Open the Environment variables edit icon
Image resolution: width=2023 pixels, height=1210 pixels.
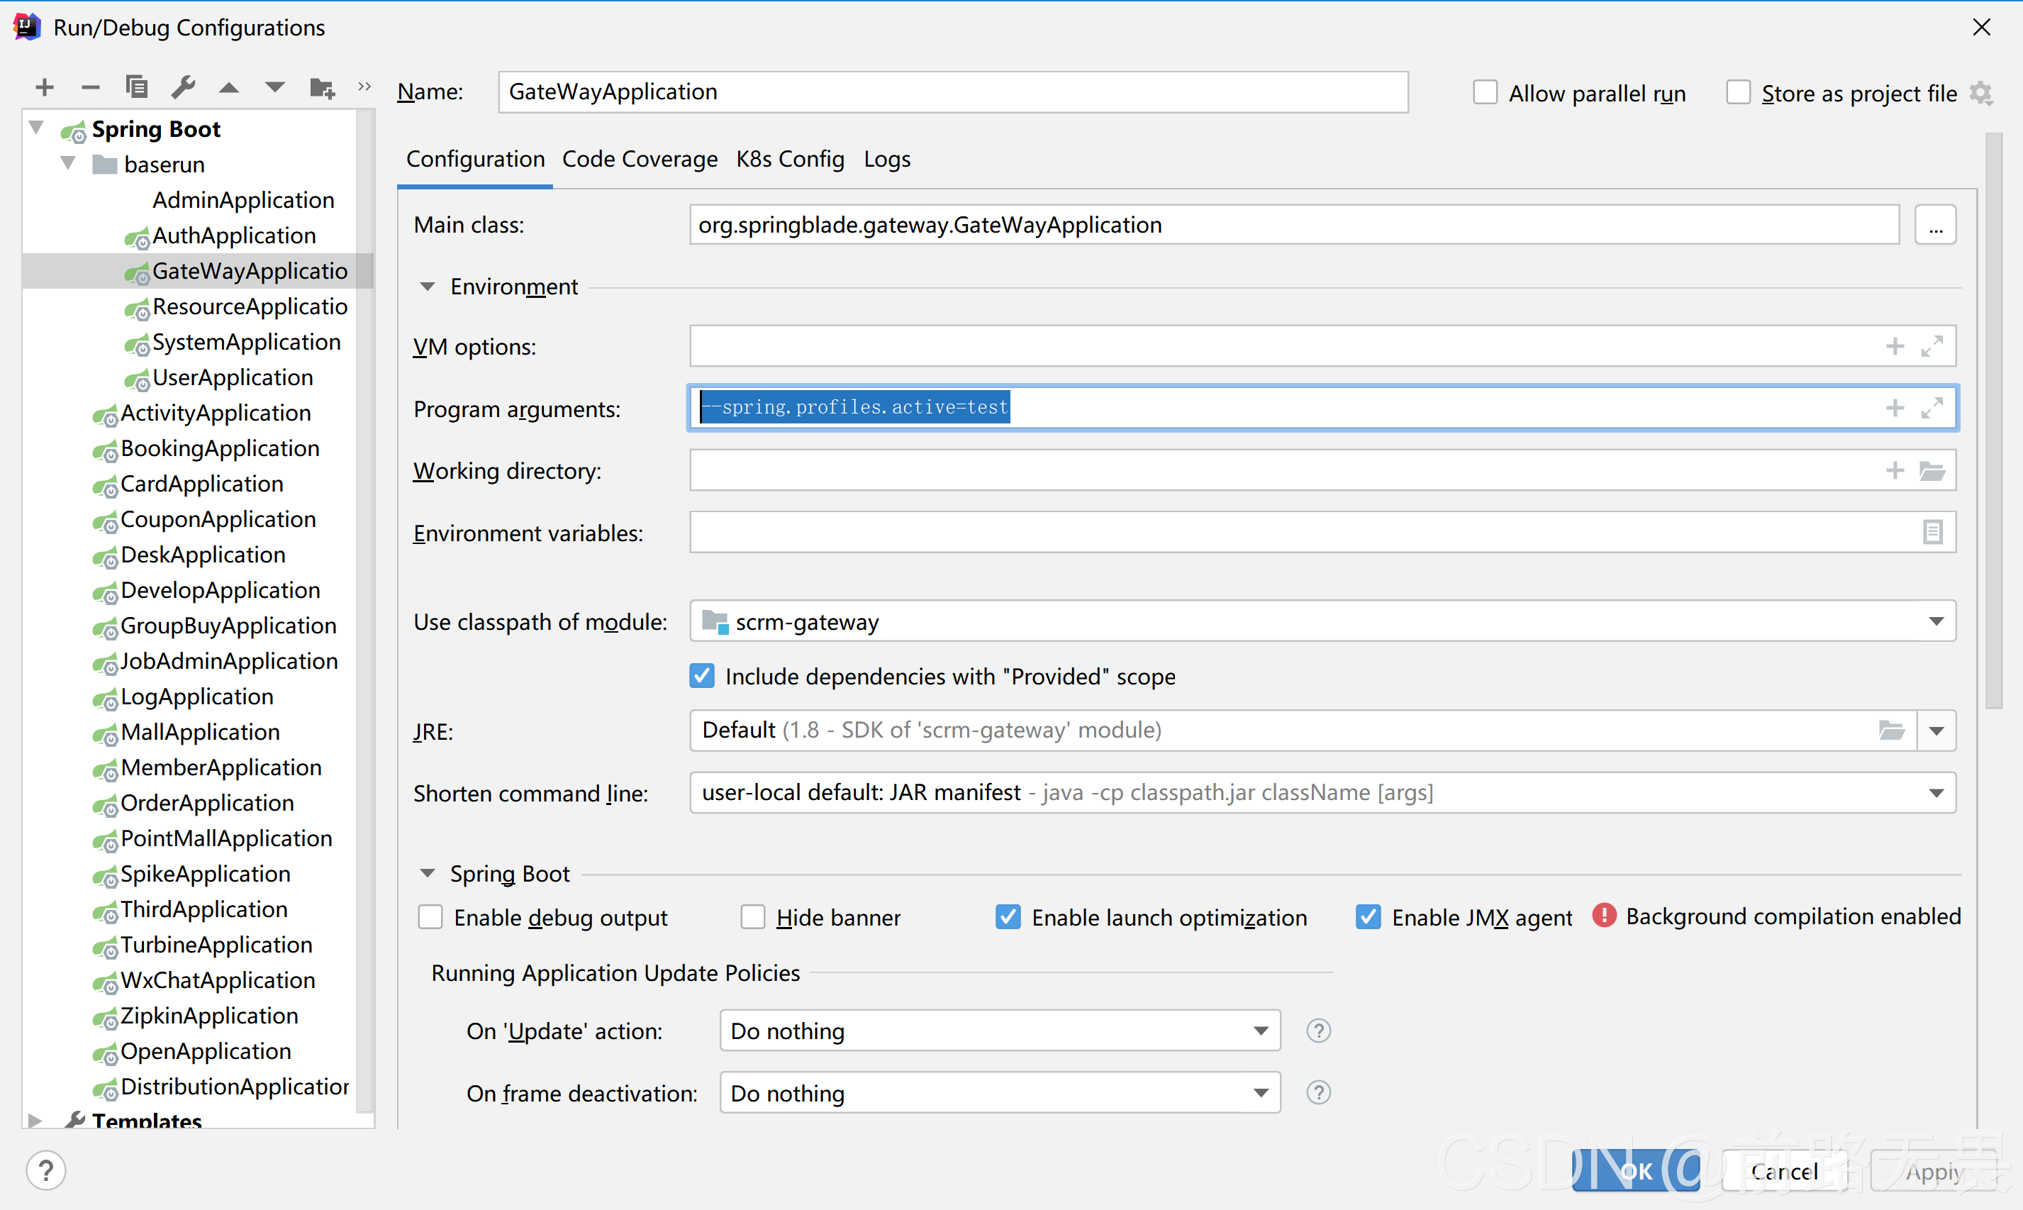(1932, 533)
